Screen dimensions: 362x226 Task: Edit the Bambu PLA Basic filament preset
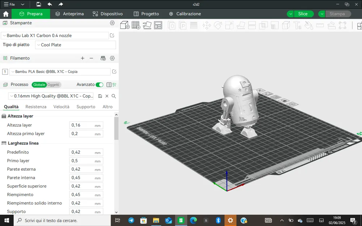tap(114, 72)
